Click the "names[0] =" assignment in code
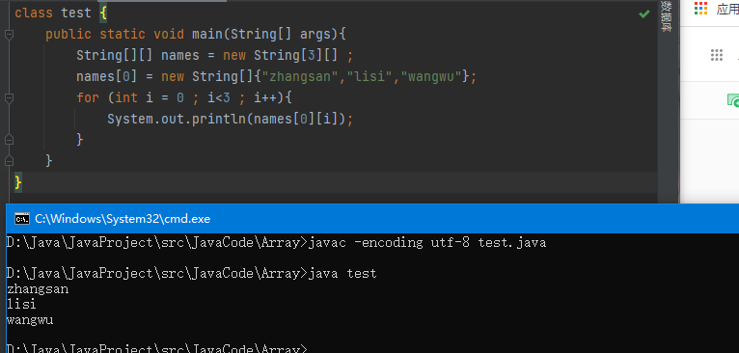The height and width of the screenshot is (353, 739). point(115,76)
